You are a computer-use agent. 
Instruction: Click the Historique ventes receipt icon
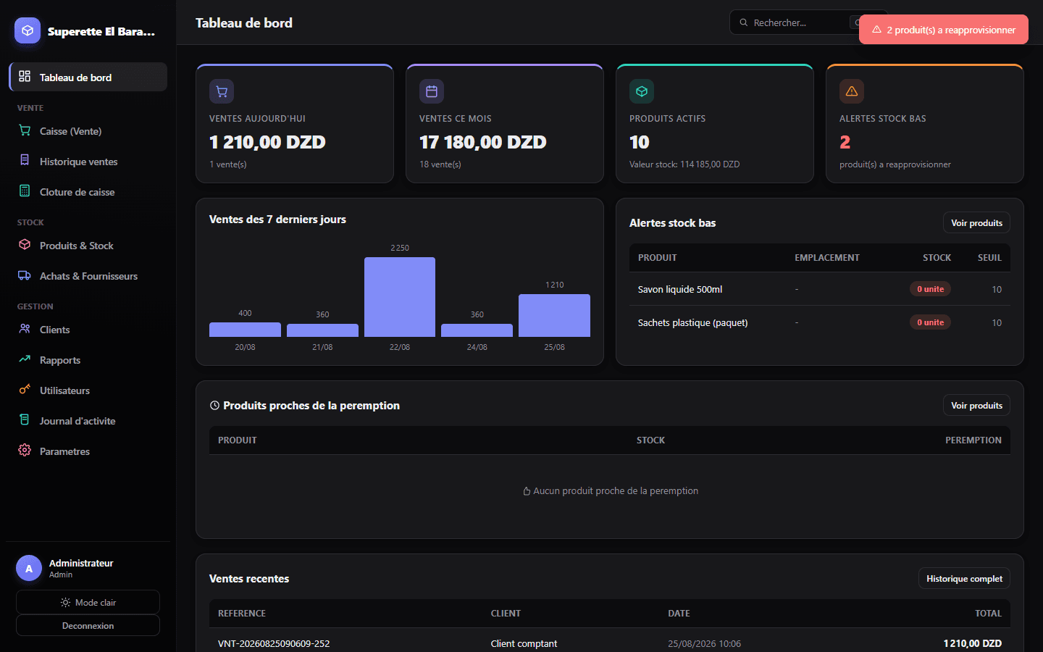25,160
